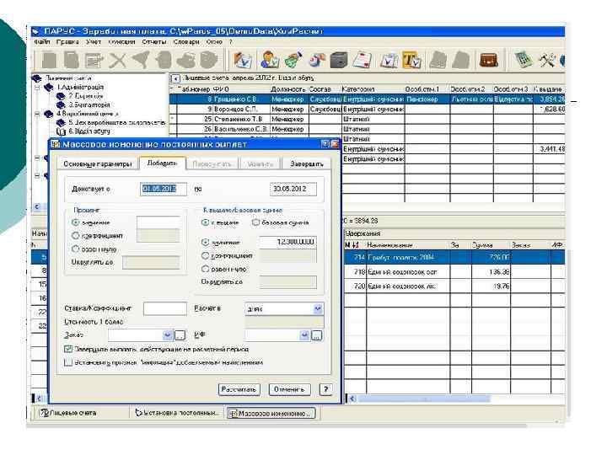Image resolution: width=607 pixels, height=455 pixels.
Task: Select the Степаненко Т.В. row
Action: (x=367, y=119)
